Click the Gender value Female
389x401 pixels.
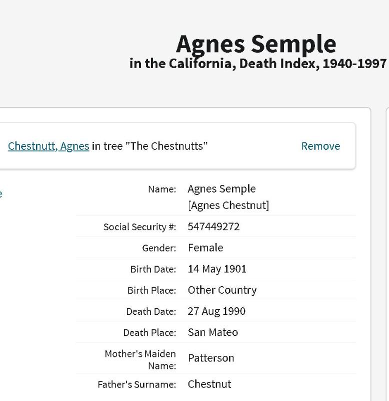click(205, 248)
